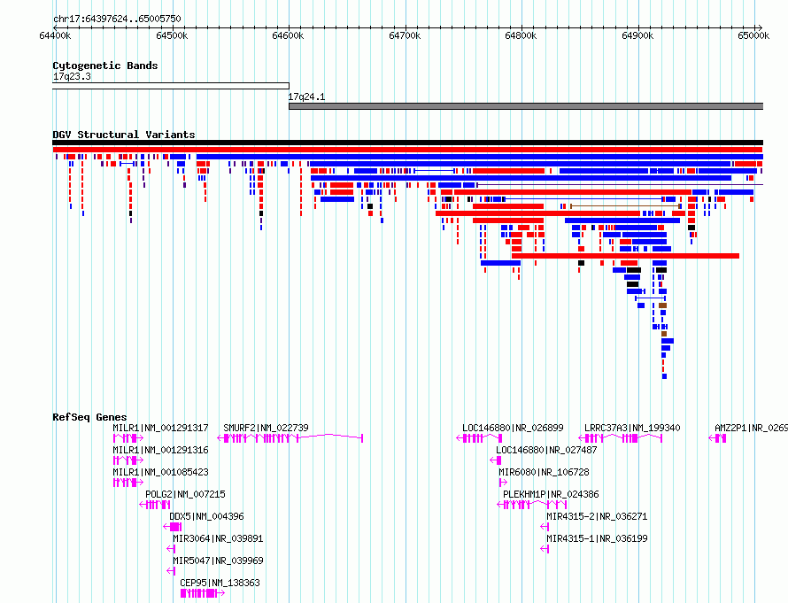Click the MIR3064|NR_039891 label
Screen dimensions: 788x603
[x=218, y=538]
